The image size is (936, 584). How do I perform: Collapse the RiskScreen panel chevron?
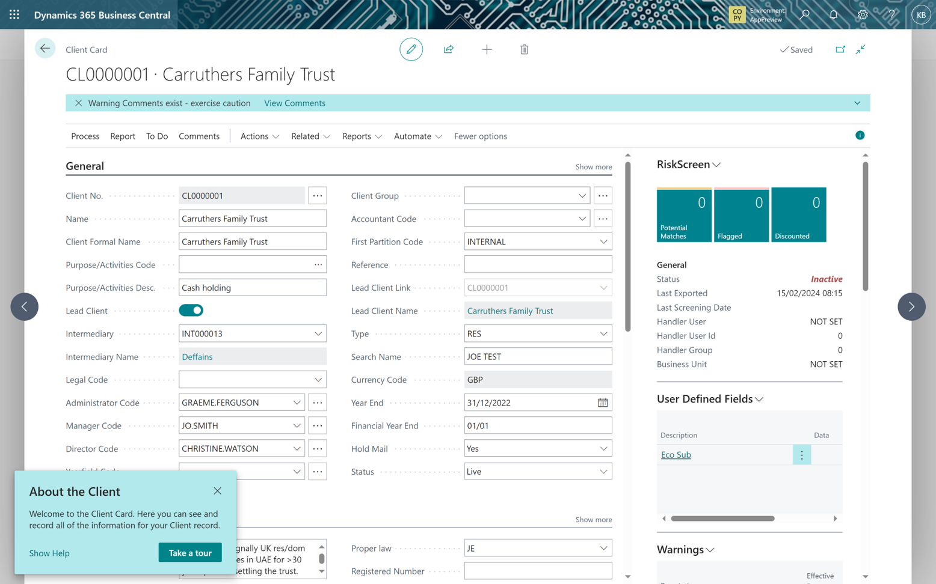tap(716, 164)
